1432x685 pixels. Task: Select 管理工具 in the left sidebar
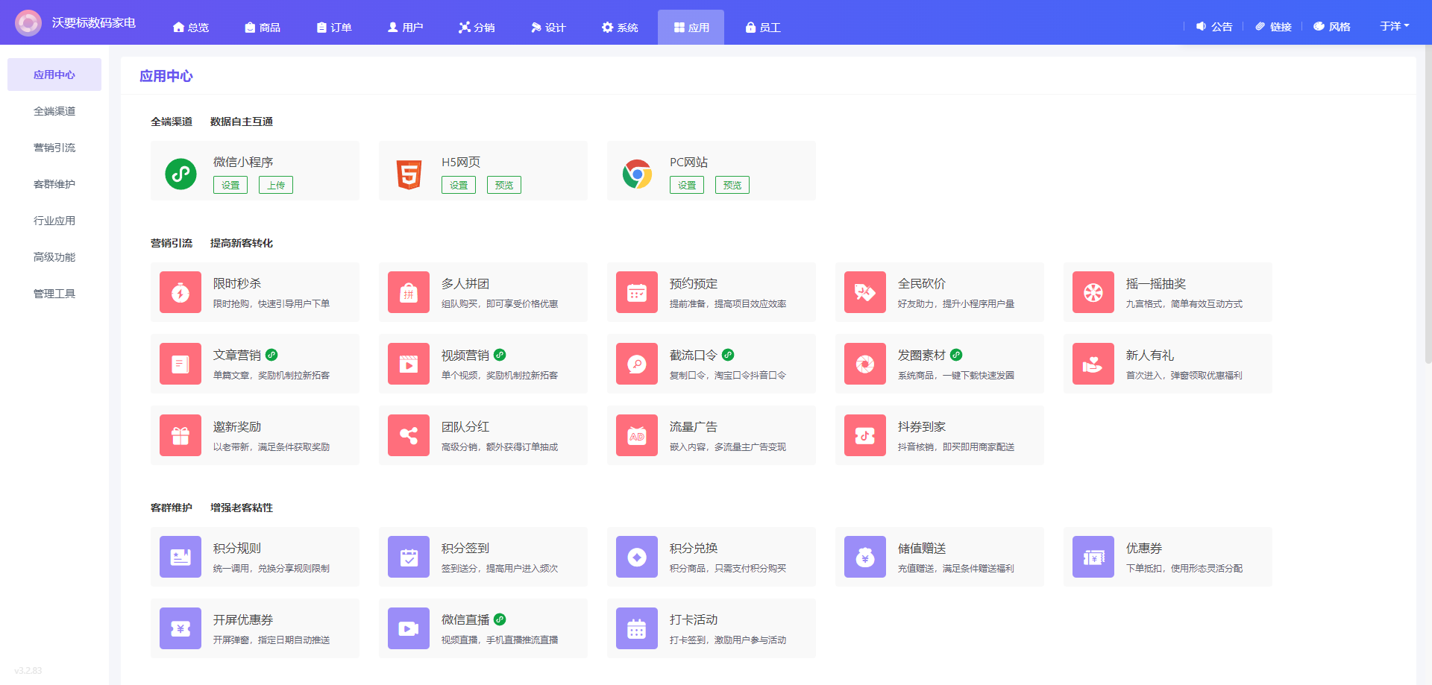point(54,294)
